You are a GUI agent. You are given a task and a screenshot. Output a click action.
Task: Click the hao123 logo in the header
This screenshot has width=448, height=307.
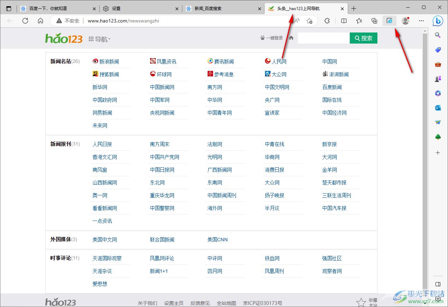[x=64, y=38]
